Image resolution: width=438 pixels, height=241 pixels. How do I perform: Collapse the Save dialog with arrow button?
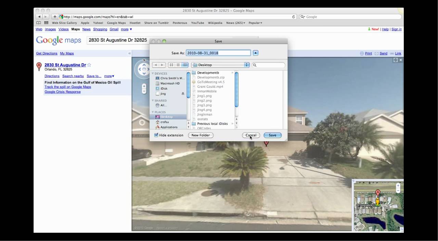coord(256,53)
